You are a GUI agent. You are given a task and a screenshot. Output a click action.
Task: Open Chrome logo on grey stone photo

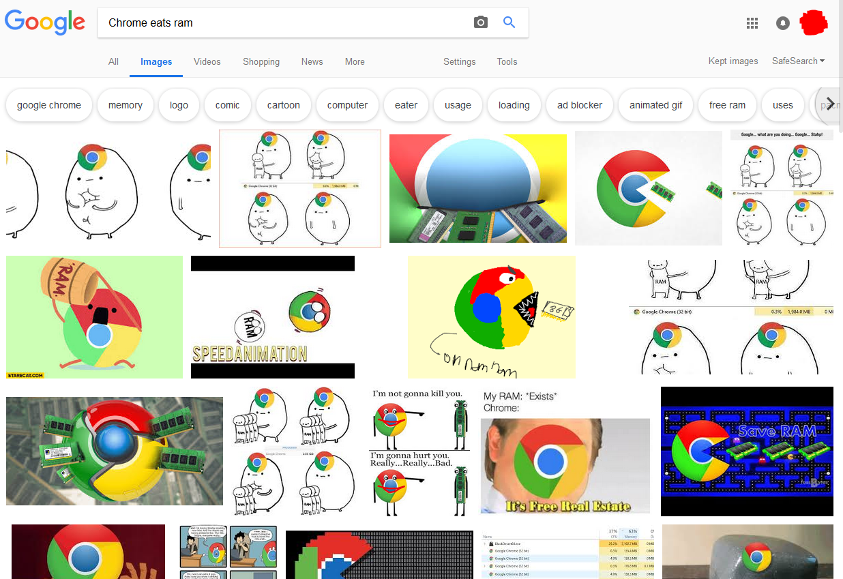click(748, 552)
